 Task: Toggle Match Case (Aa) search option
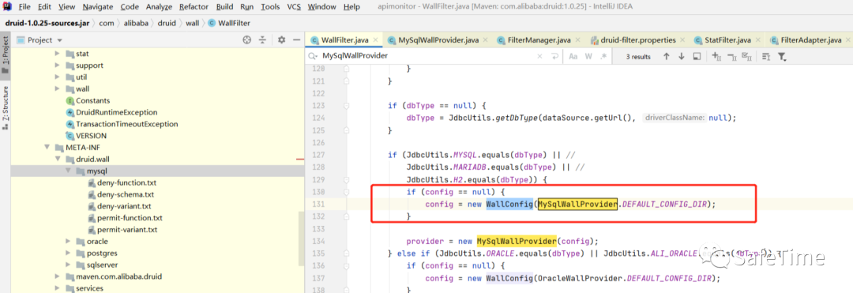573,56
